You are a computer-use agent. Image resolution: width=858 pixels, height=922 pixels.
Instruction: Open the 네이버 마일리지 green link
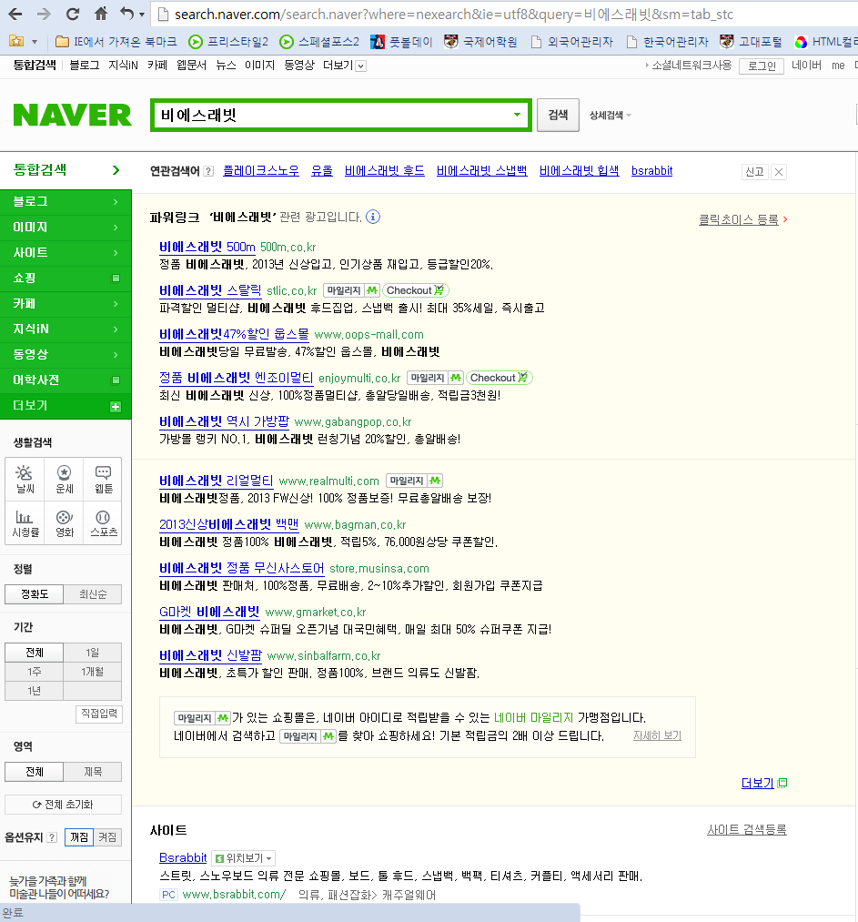[533, 718]
